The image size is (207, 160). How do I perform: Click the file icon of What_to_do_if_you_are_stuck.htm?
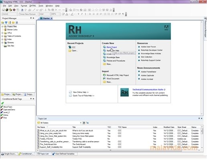(38, 130)
